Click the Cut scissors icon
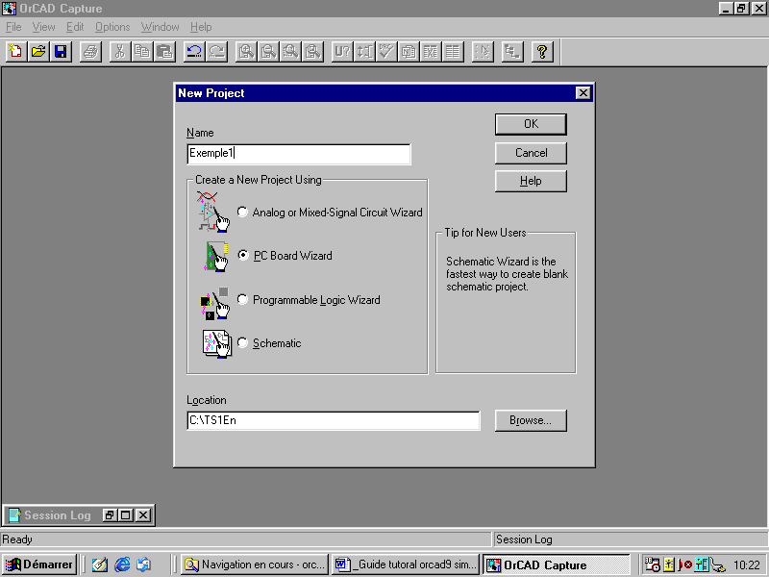This screenshot has height=577, width=769. (x=120, y=52)
